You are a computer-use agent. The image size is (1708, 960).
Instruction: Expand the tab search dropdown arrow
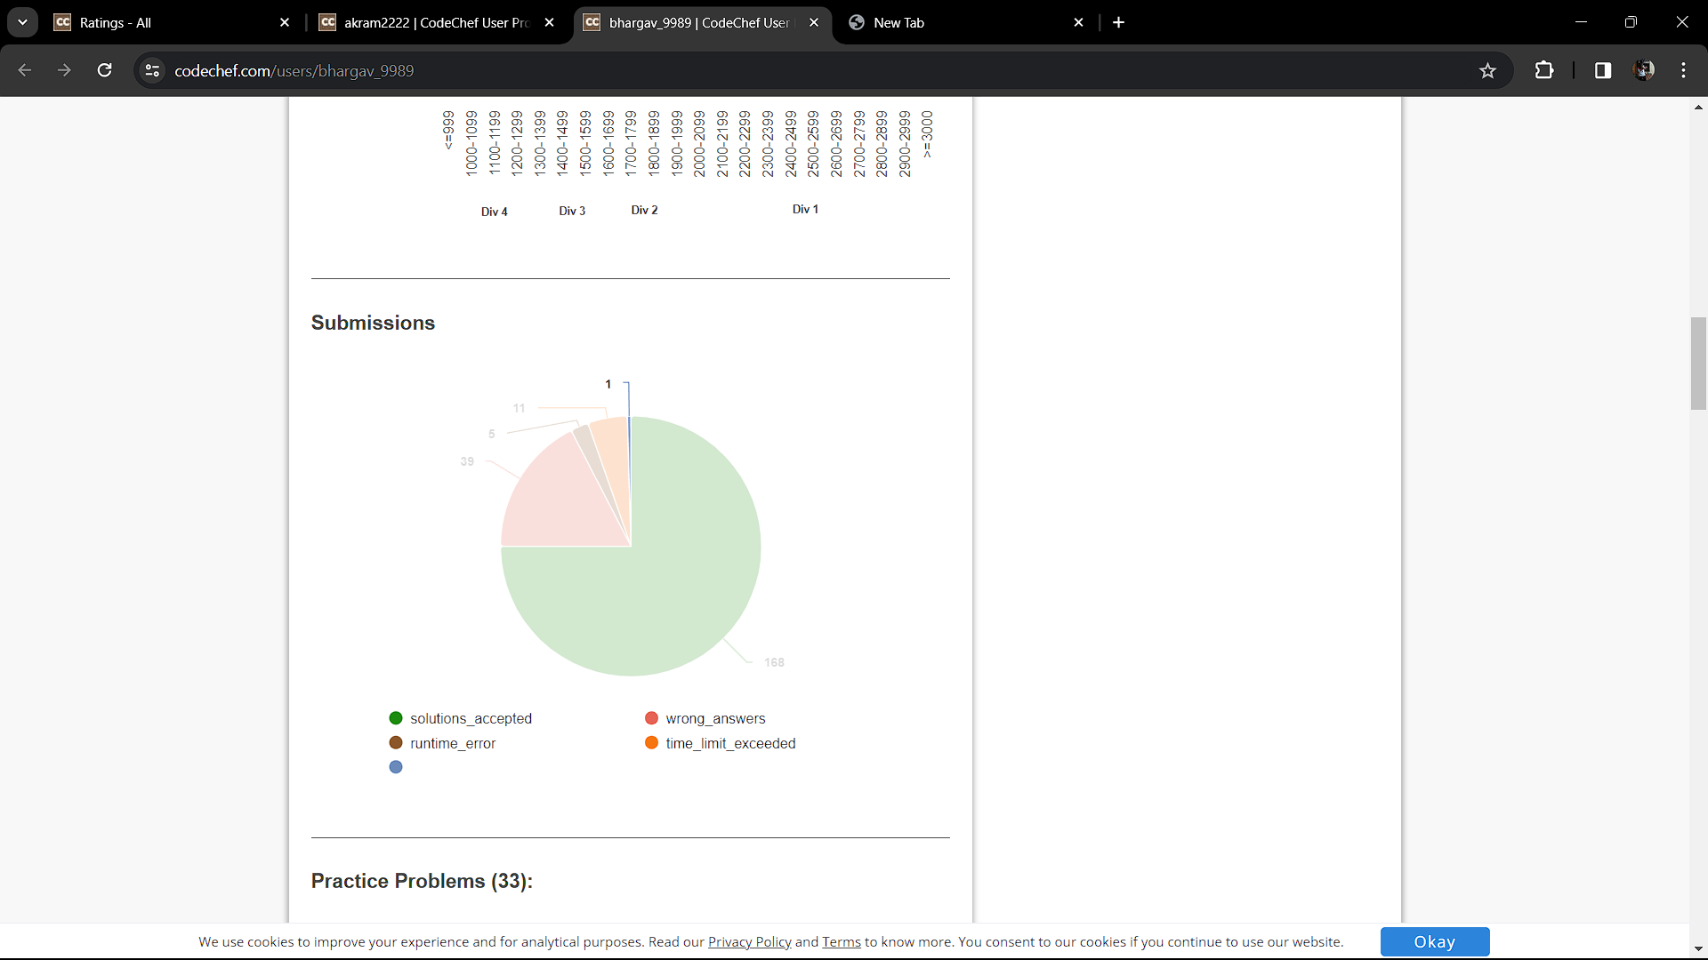tap(22, 22)
